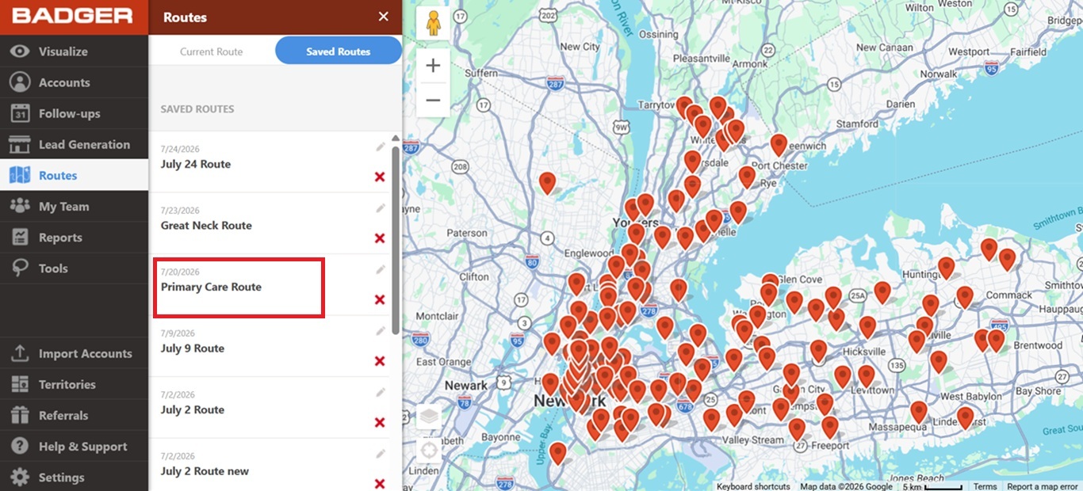Click the Reports chart icon

20,237
